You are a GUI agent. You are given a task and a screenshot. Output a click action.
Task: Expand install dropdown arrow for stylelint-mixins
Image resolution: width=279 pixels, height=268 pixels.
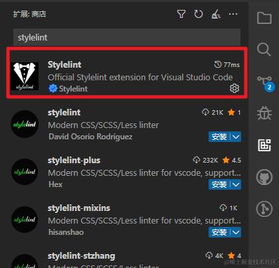[x=236, y=232]
